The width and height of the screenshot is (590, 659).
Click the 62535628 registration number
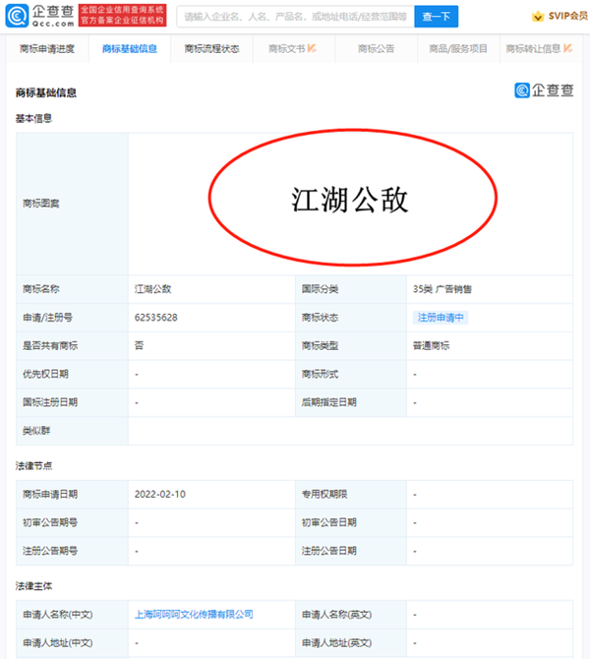(155, 318)
